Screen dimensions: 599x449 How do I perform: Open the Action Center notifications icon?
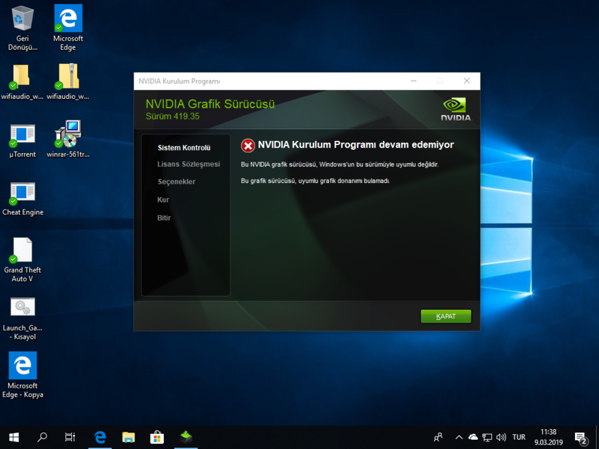click(x=580, y=438)
